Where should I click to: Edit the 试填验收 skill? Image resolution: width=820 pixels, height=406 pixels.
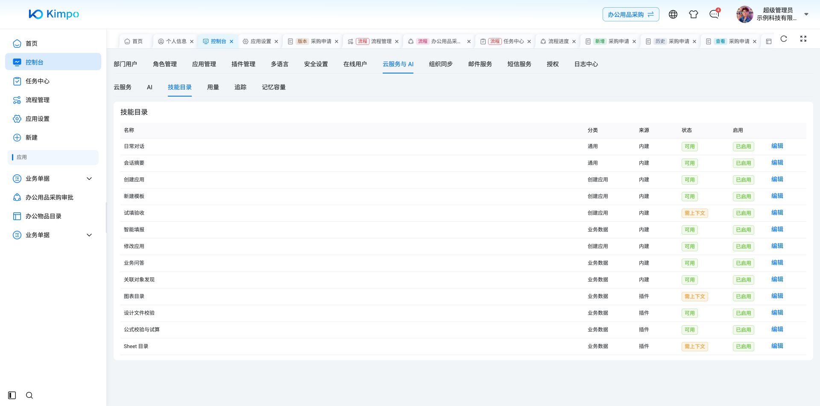(x=777, y=213)
